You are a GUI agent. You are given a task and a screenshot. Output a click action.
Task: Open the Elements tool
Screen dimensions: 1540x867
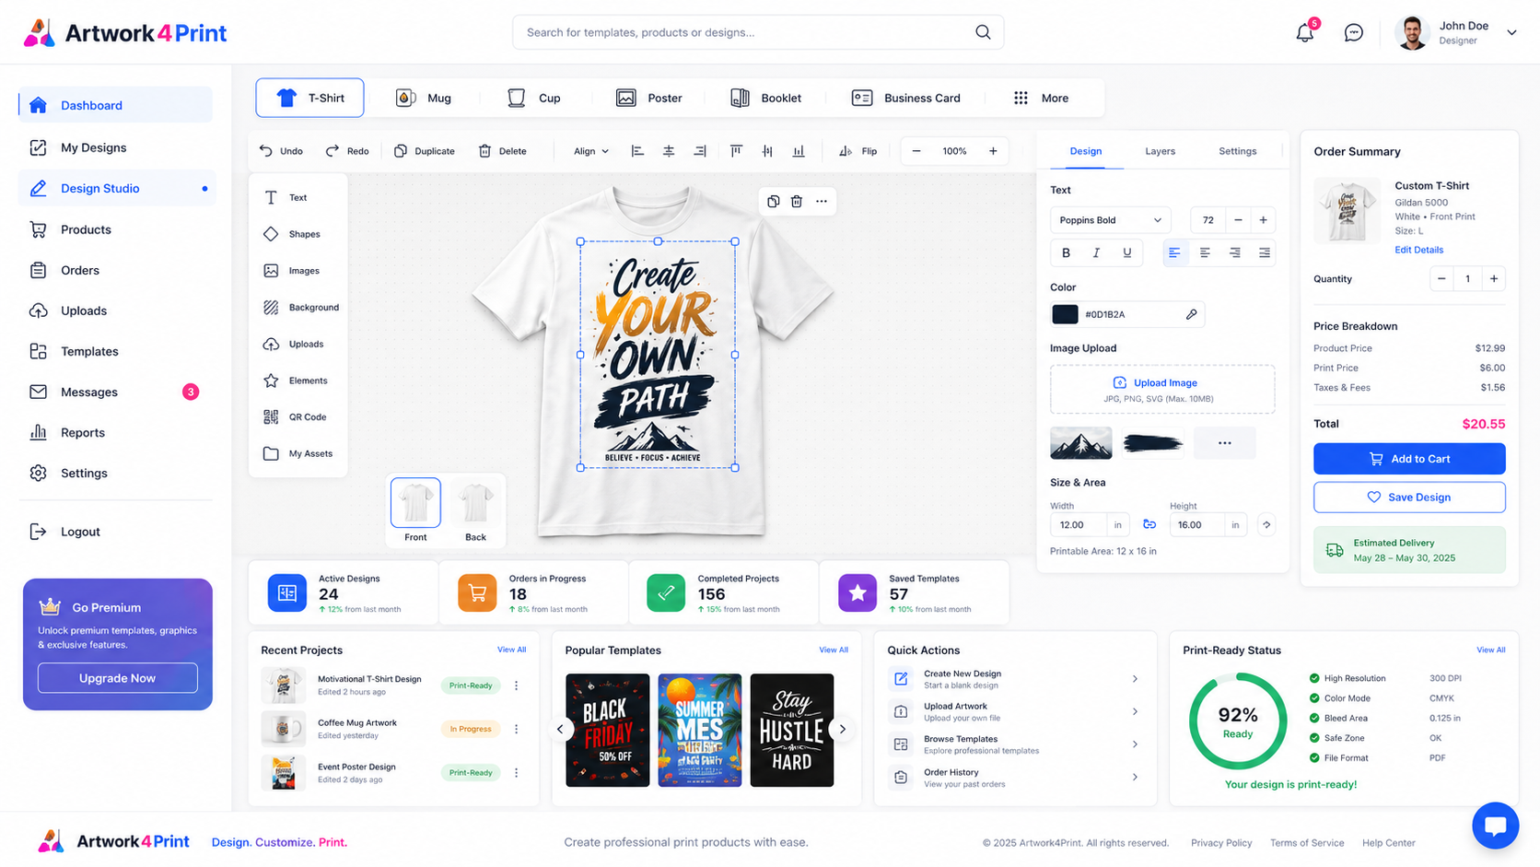tap(297, 381)
